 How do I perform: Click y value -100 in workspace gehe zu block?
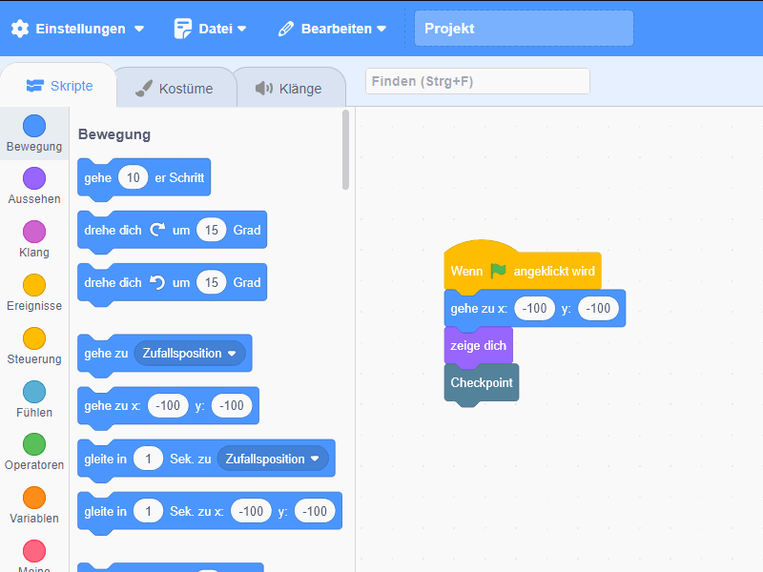[x=598, y=308]
